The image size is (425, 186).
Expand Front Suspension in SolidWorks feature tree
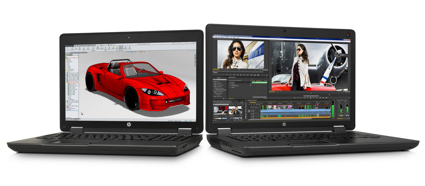pos(66,69)
